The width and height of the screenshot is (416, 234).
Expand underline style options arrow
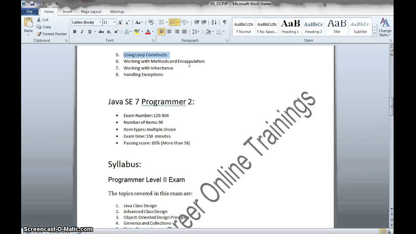click(95, 32)
